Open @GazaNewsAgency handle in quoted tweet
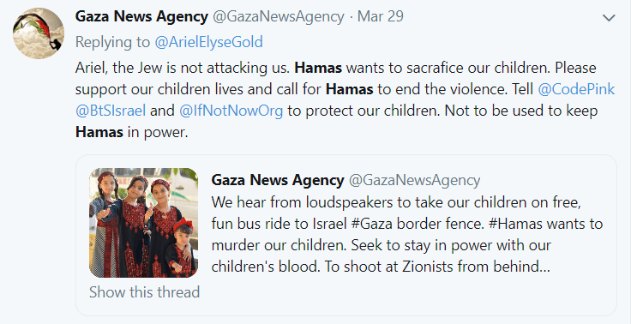Image resolution: width=631 pixels, height=324 pixels. pos(414,180)
